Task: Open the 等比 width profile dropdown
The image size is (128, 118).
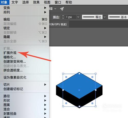Action: (105, 17)
